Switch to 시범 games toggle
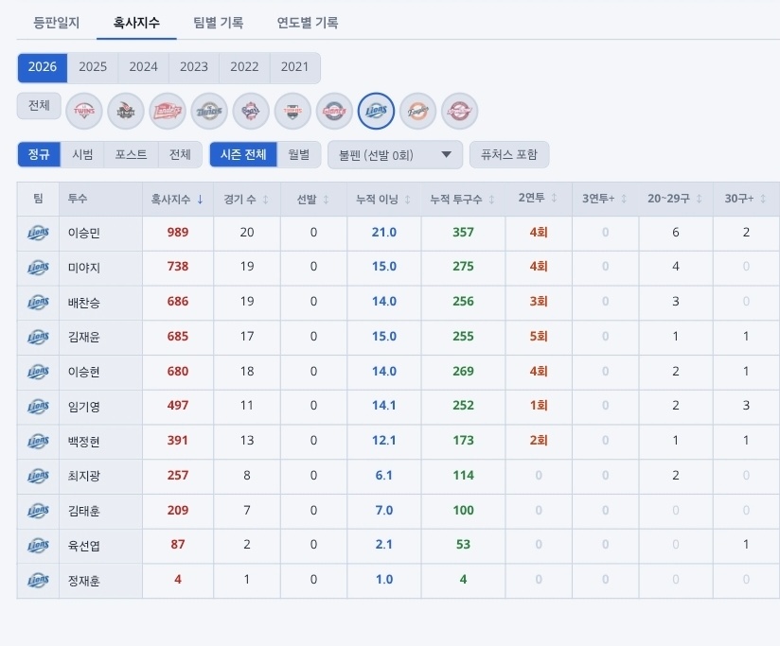Image resolution: width=780 pixels, height=646 pixels. tap(82, 154)
